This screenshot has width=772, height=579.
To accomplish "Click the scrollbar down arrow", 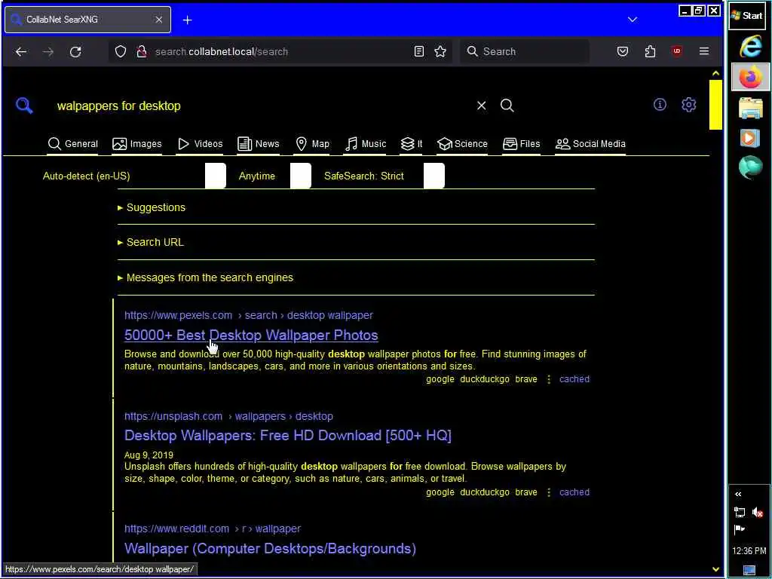I will (x=715, y=570).
